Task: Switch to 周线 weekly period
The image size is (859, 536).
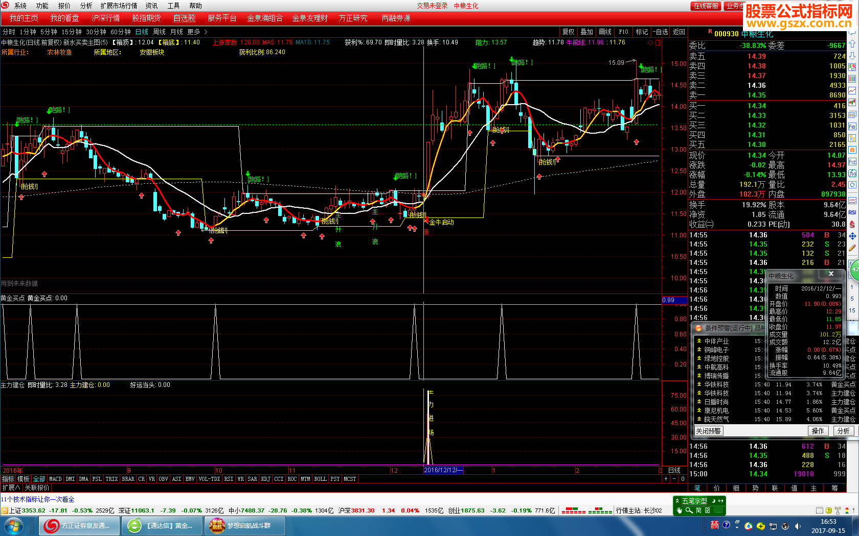Action: tap(159, 32)
